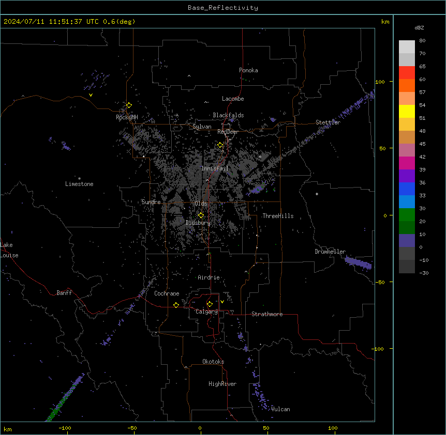Click the Calgary label
The width and height of the screenshot is (446, 435).
coord(207,312)
